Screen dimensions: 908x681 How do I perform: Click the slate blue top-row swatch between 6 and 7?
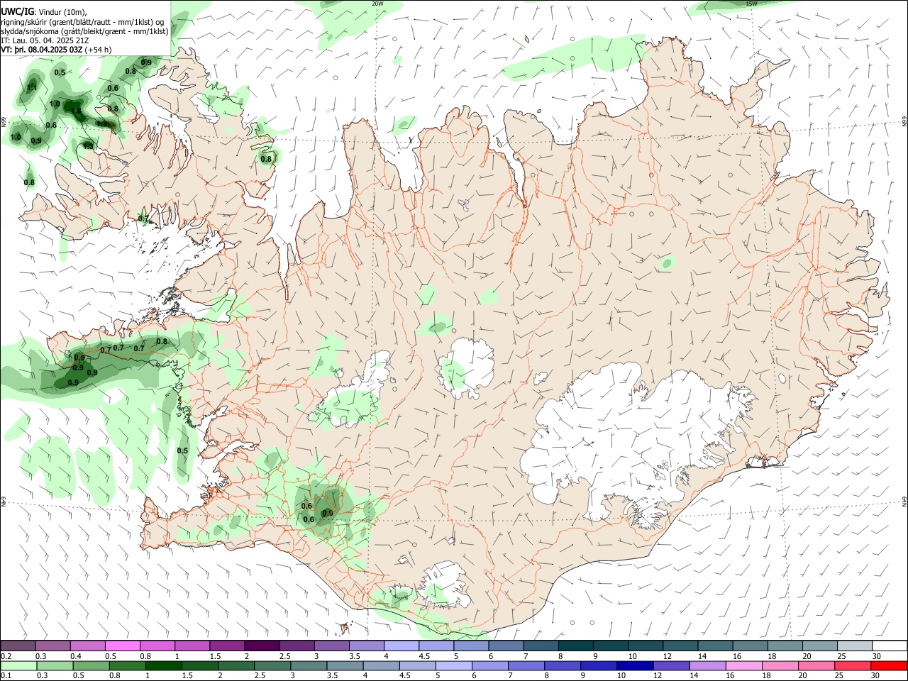[x=506, y=646]
